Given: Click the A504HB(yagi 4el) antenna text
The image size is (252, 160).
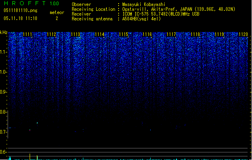Looking at the screenshot, I should (x=141, y=19).
